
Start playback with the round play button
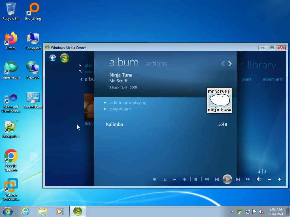click(x=227, y=179)
